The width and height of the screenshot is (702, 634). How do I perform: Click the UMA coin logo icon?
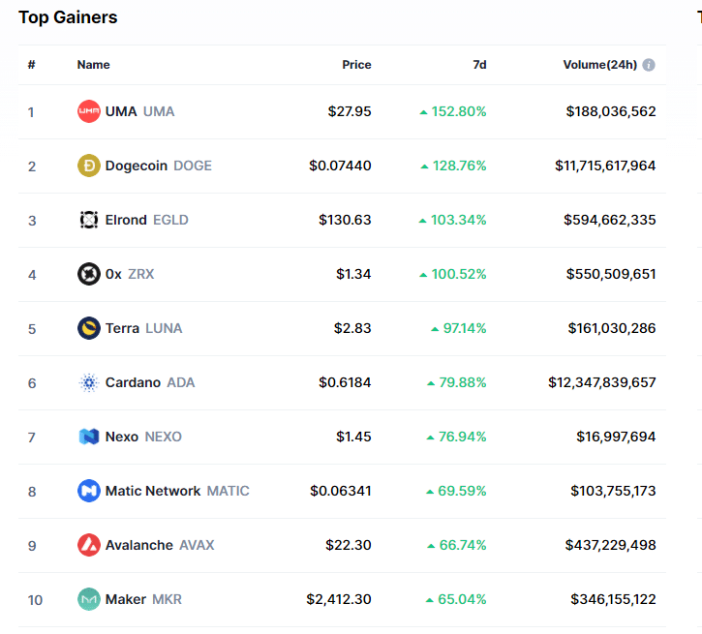(88, 111)
